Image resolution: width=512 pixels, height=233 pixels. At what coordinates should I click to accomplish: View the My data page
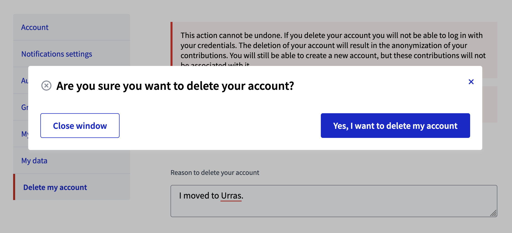tap(34, 161)
